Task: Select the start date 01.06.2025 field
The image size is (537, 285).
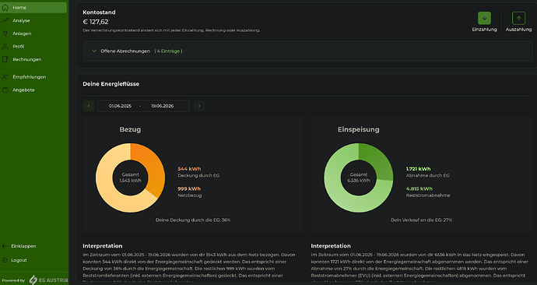Action: pyautogui.click(x=120, y=106)
